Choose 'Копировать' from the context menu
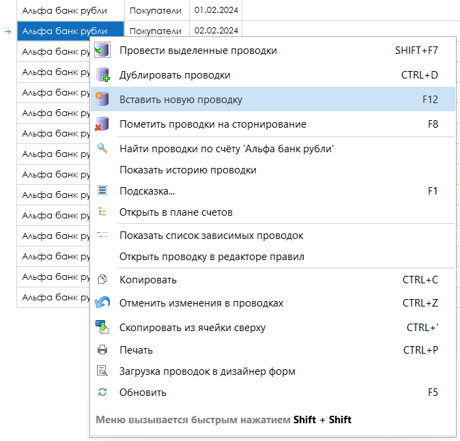The image size is (460, 441). click(148, 280)
